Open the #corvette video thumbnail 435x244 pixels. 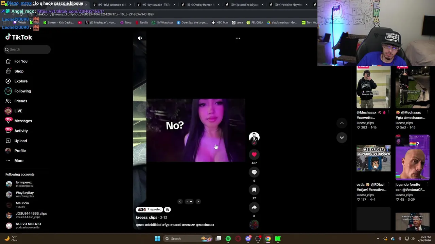[x=373, y=87]
